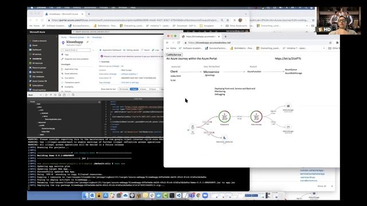Open Resource groups in Azure sidebar

coord(37,68)
